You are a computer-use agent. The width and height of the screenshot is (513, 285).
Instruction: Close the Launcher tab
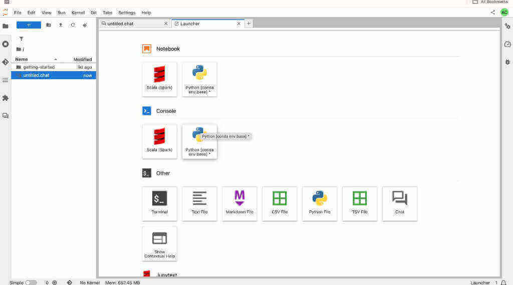tap(238, 24)
